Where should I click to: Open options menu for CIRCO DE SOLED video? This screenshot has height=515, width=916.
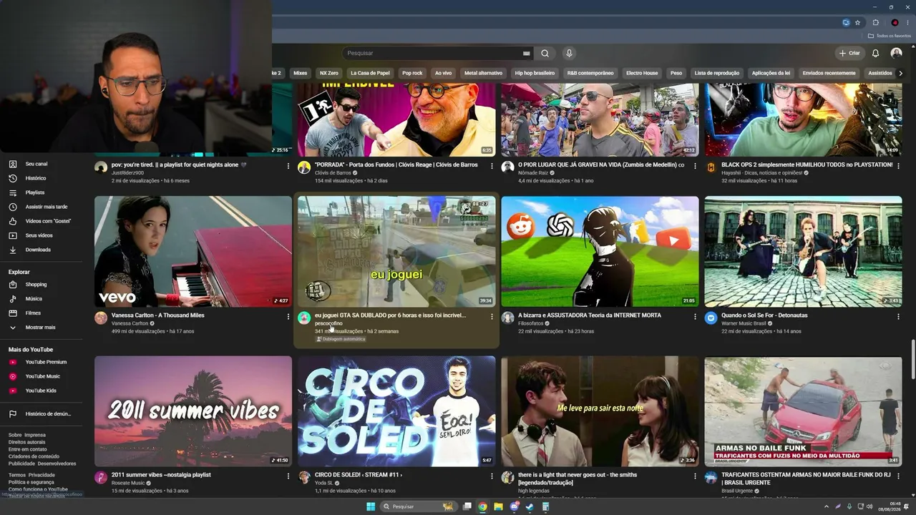tap(492, 476)
